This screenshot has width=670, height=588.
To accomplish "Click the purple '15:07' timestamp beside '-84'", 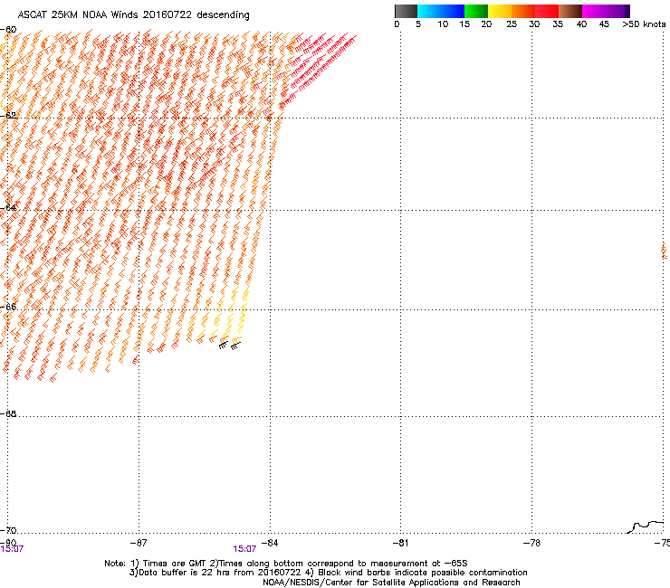I will coord(244,549).
